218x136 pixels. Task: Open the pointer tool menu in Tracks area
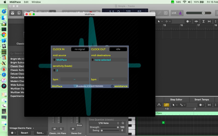160,21
